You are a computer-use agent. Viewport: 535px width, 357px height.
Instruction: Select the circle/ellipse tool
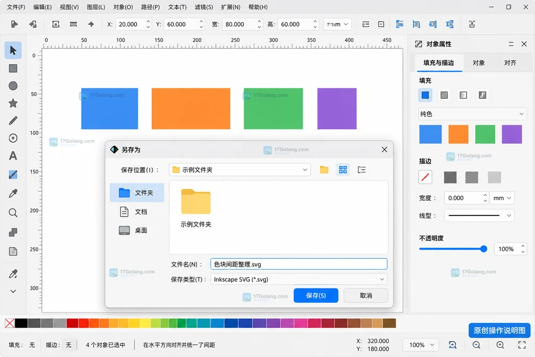click(13, 86)
